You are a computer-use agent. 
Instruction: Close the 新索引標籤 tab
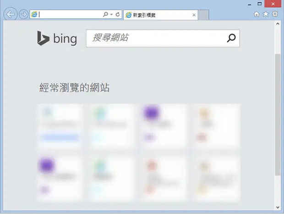pyautogui.click(x=194, y=15)
